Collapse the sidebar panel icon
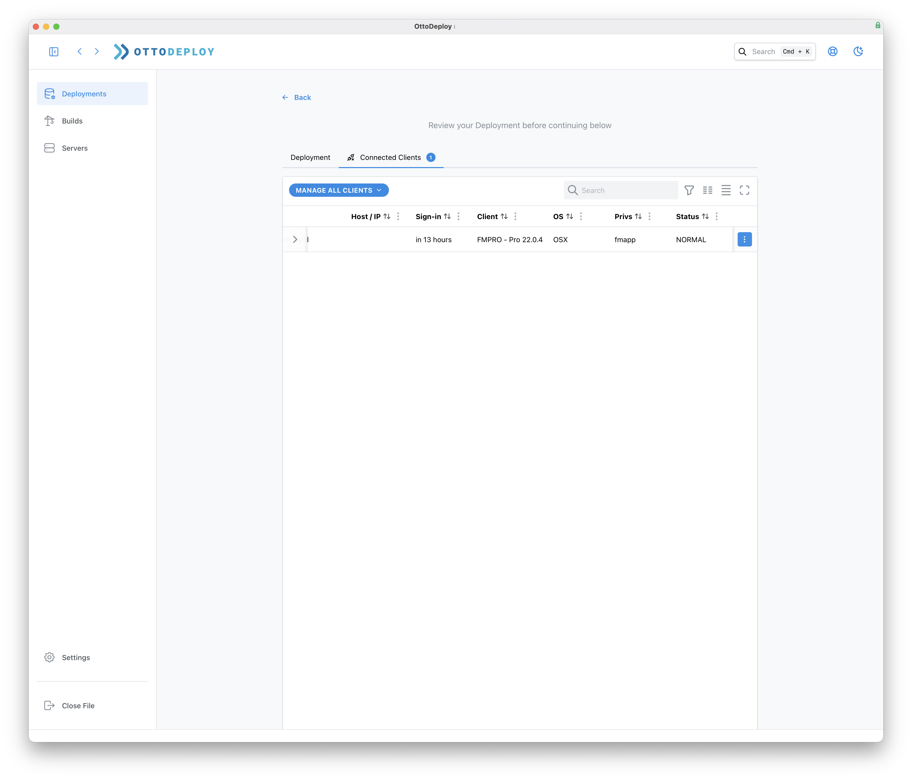Screen dimensions: 912x780 (54, 52)
